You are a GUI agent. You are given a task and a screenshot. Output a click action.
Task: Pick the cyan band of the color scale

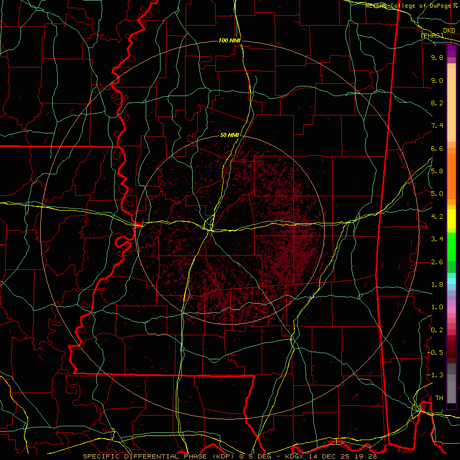(x=451, y=281)
